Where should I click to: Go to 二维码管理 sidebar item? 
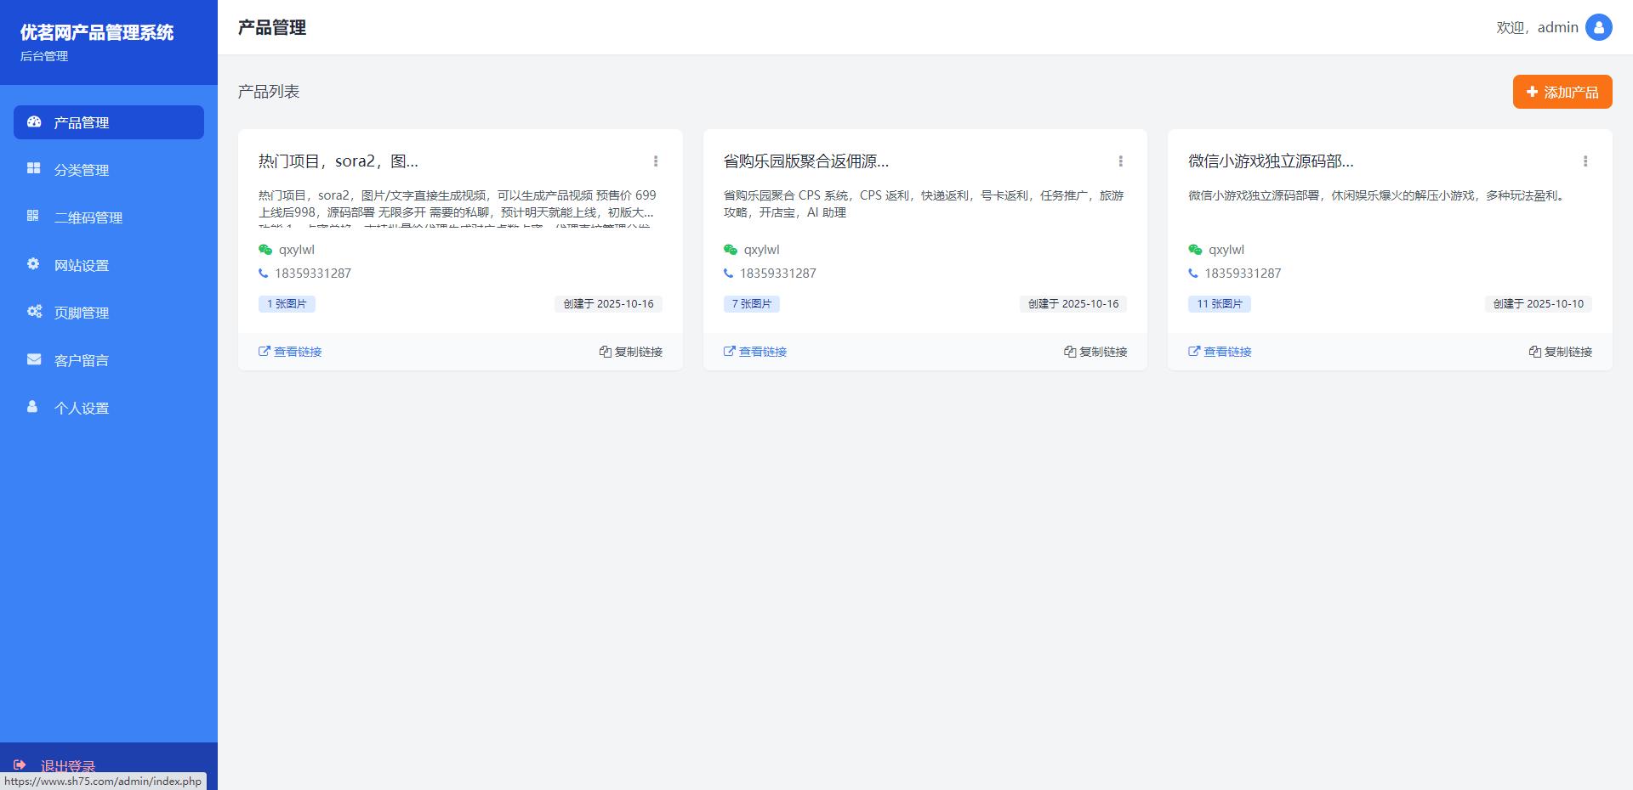point(88,217)
